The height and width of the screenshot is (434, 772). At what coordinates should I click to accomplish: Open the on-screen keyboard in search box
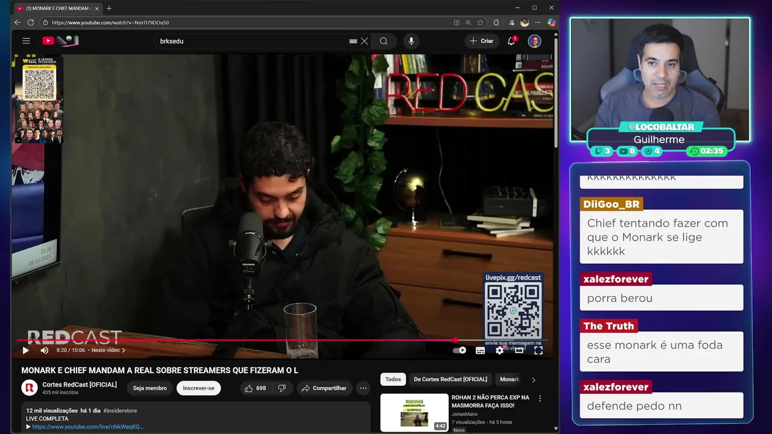353,41
